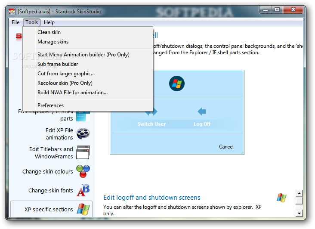Close the open Tools menu
This screenshot has width=315, height=229.
point(31,22)
